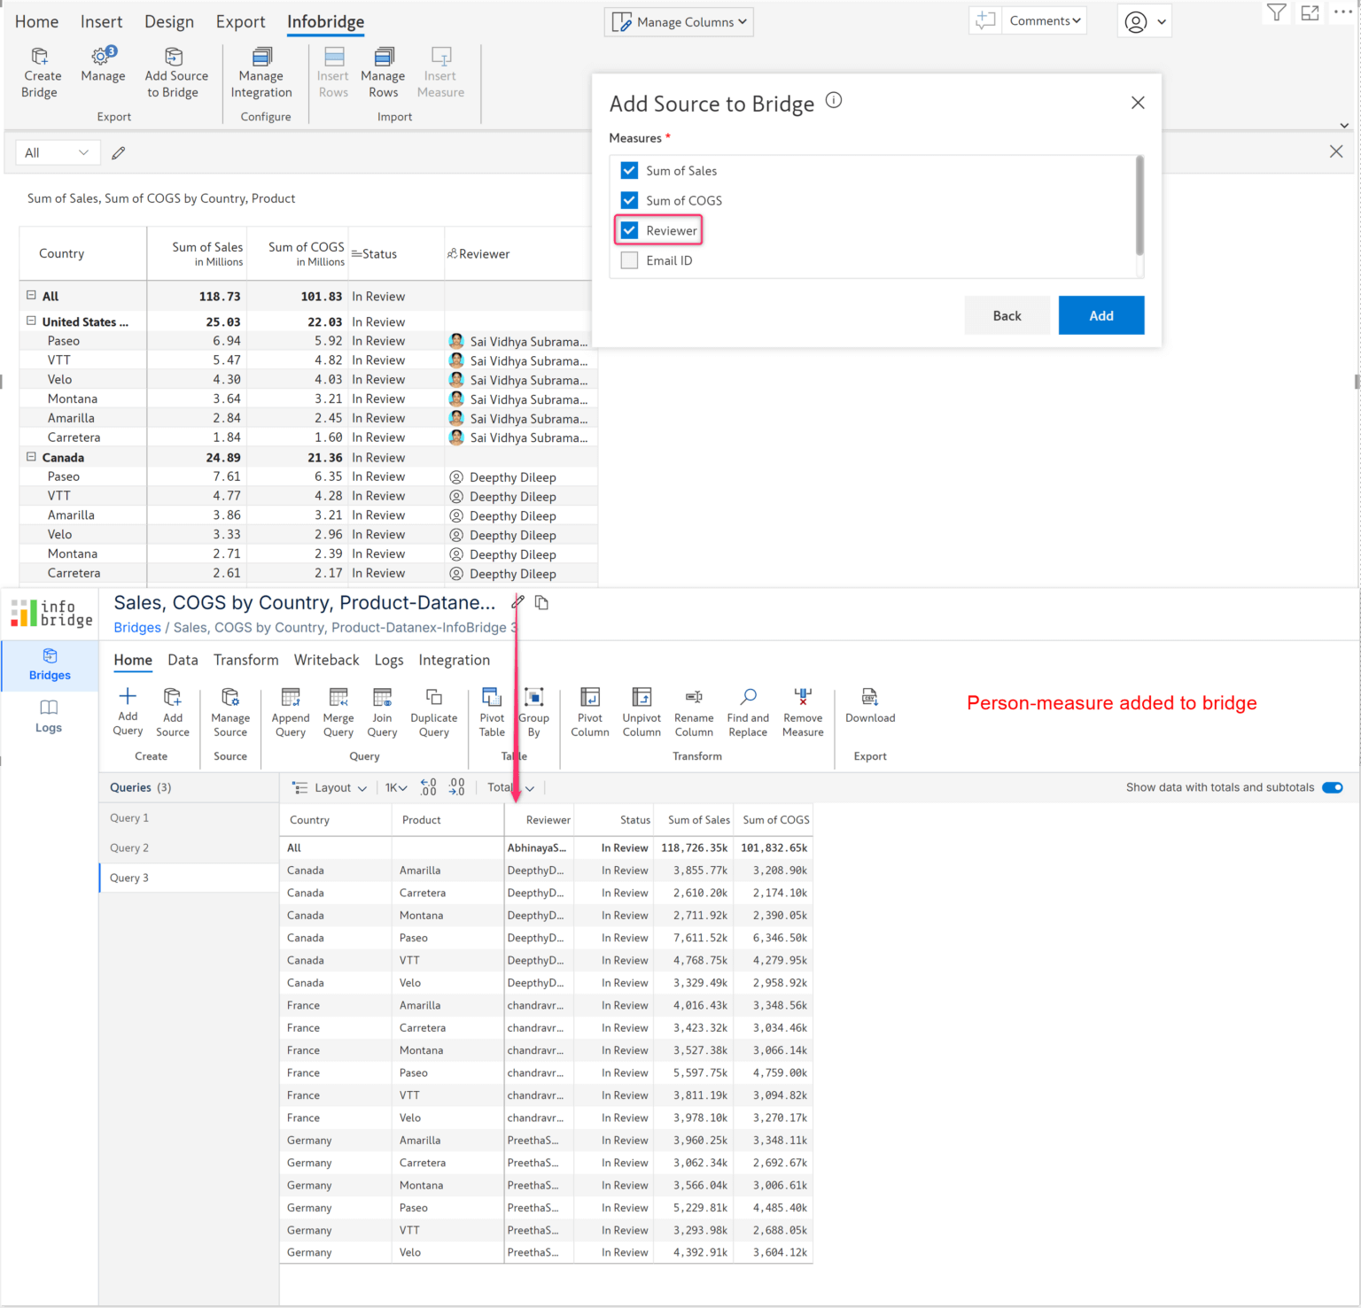The image size is (1361, 1308).
Task: Select the Create Bridge icon
Action: [x=40, y=71]
